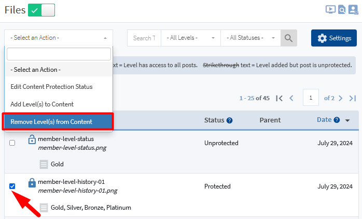Click the action dropdown search field
This screenshot has height=219, width=362.
click(59, 54)
